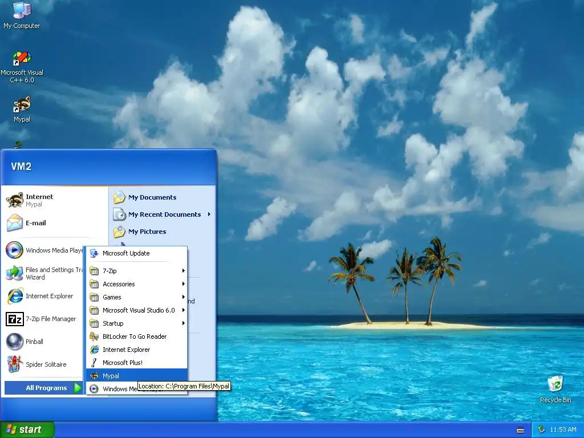Image resolution: width=584 pixels, height=438 pixels.
Task: Open the E-mail pinned entry label
Action: pyautogui.click(x=36, y=223)
